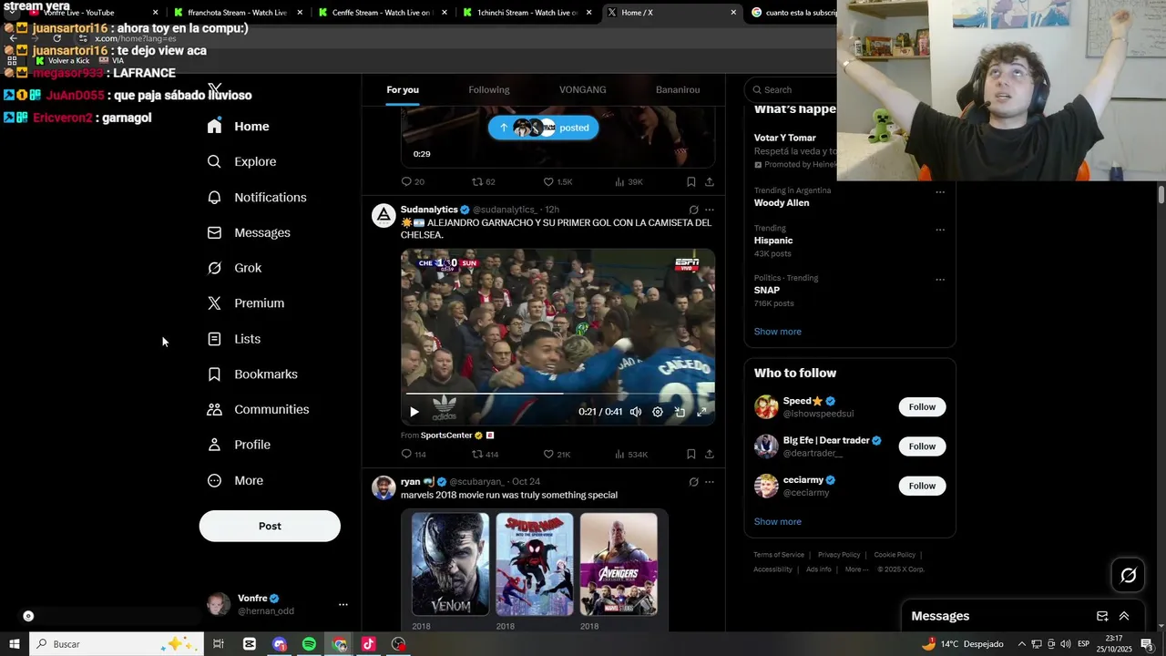Open more options on ryan's post
The height and width of the screenshot is (656, 1166).
click(x=710, y=482)
